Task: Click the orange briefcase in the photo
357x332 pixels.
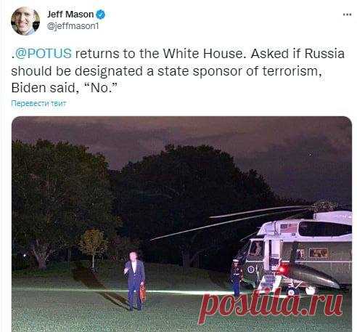Action: click(x=142, y=293)
